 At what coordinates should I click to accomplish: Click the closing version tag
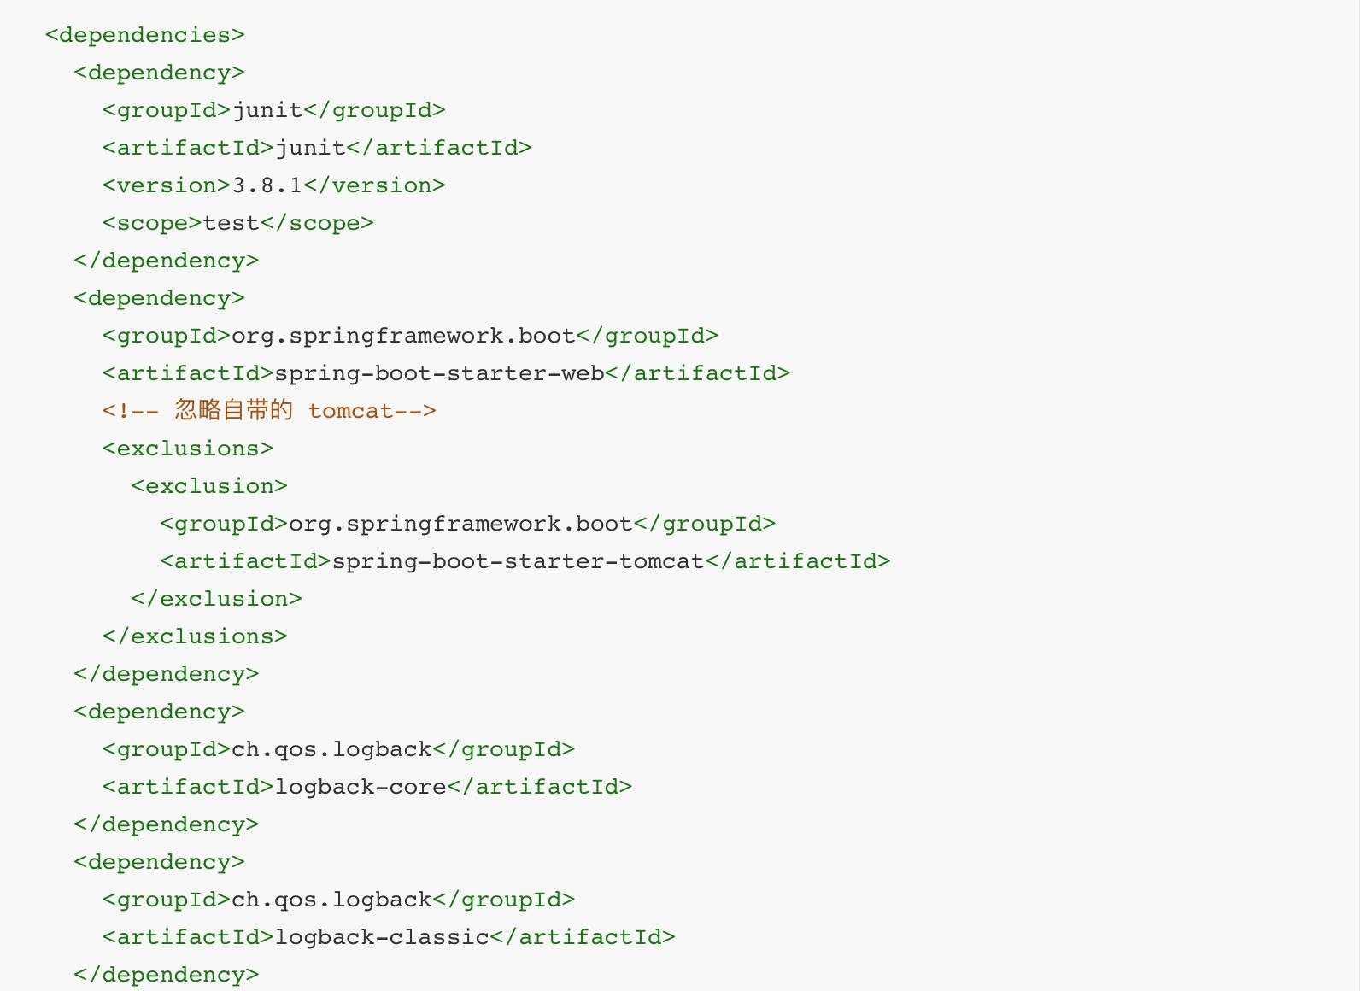374,185
